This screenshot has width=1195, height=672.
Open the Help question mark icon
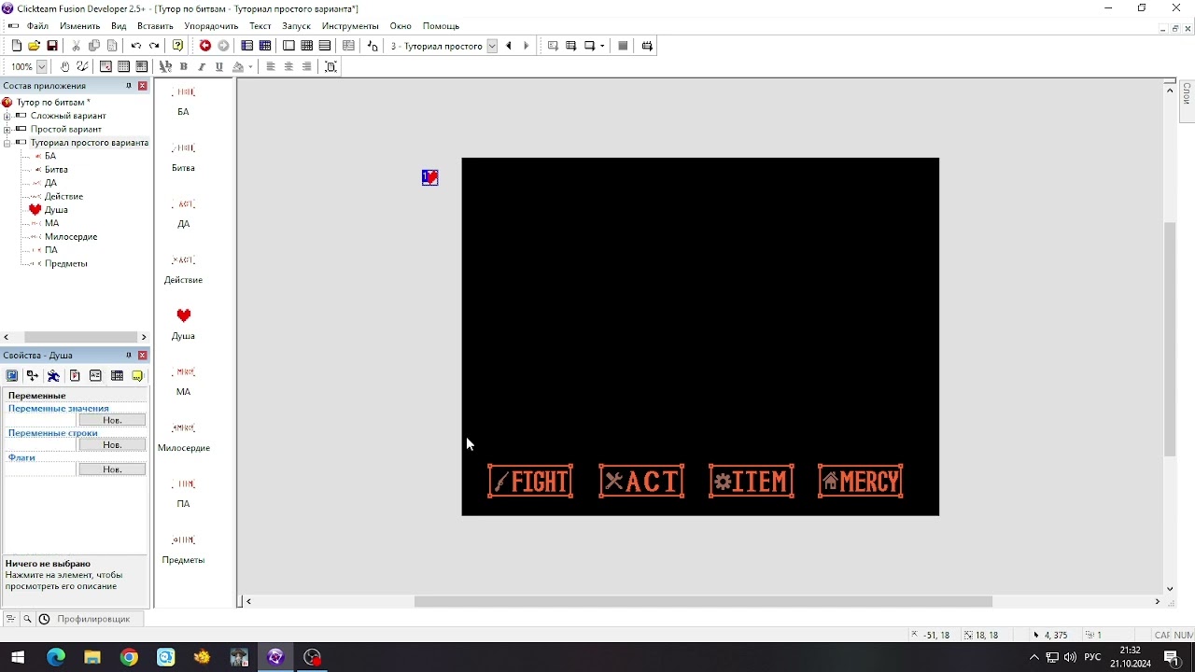[x=177, y=46]
